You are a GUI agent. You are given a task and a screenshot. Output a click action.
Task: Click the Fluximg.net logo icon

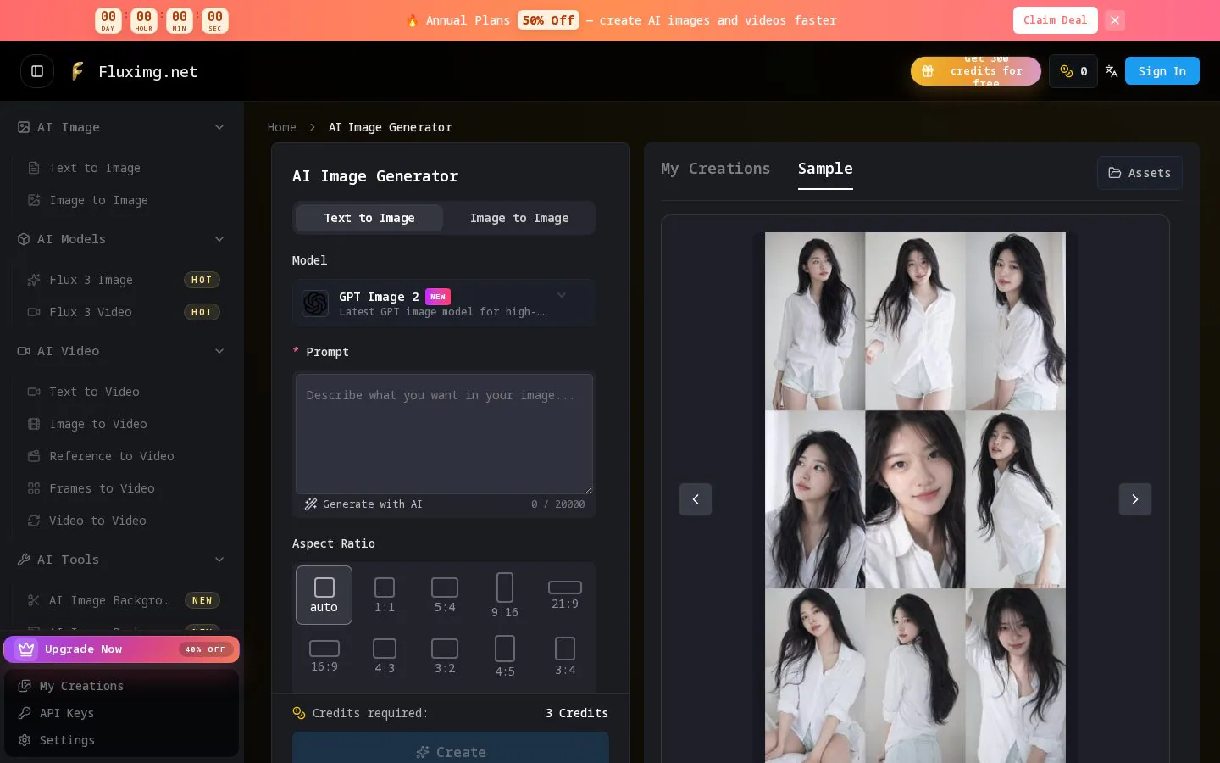click(77, 71)
